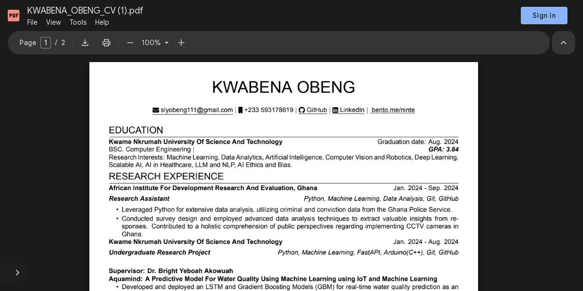
Task: Click 'Jan. 2024 - Aug. 2024' date range
Action: (x=426, y=242)
